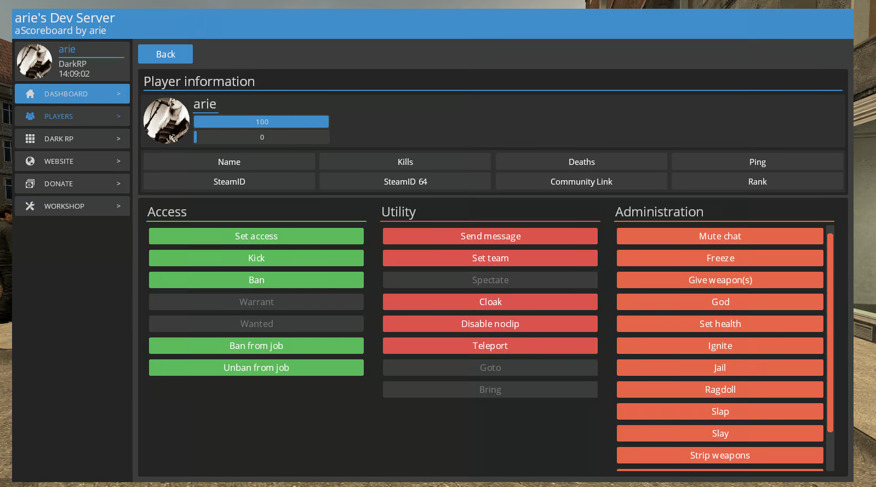The height and width of the screenshot is (487, 876).
Task: Toggle Cloak on the player
Action: (490, 302)
